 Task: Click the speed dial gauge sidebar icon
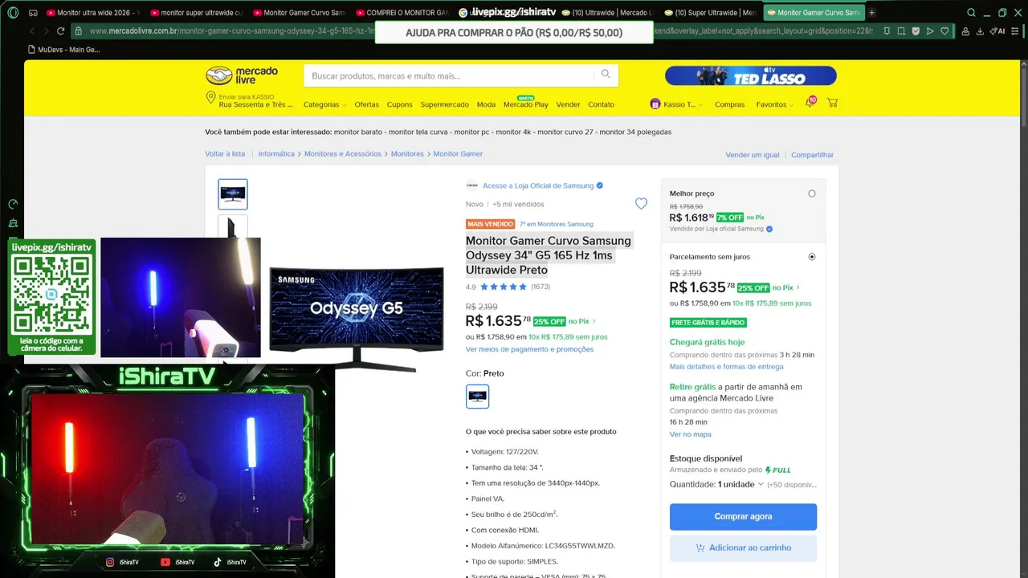(13, 205)
